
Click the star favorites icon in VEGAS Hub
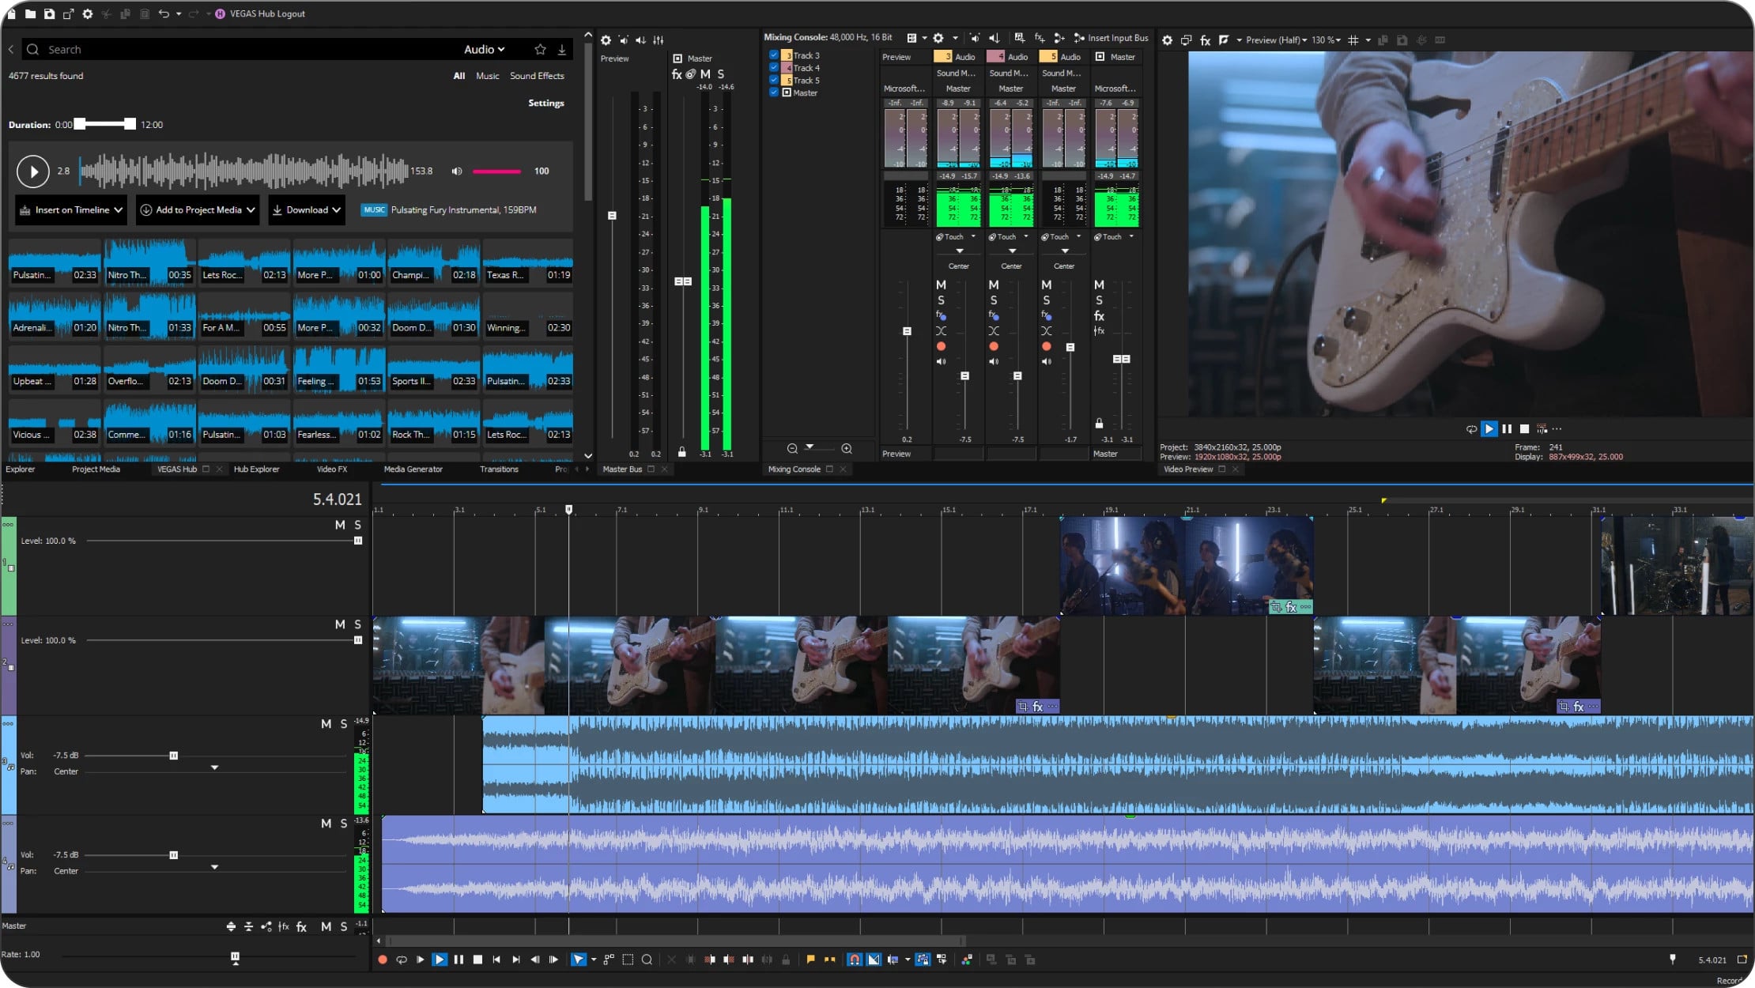(540, 49)
